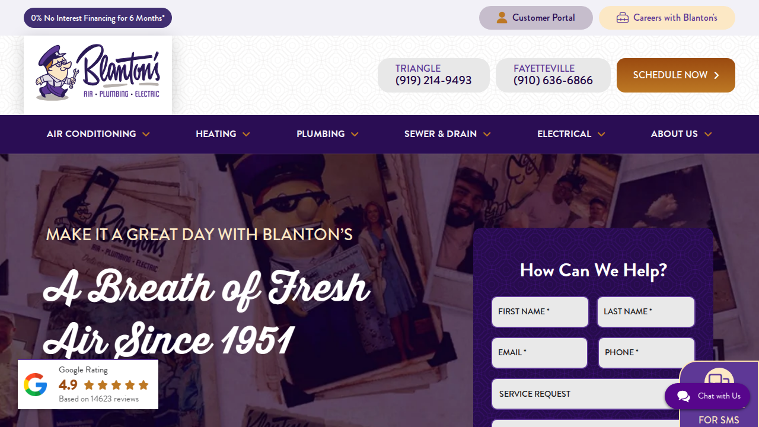Click the Google G rating icon
The height and width of the screenshot is (427, 759).
[x=35, y=385]
